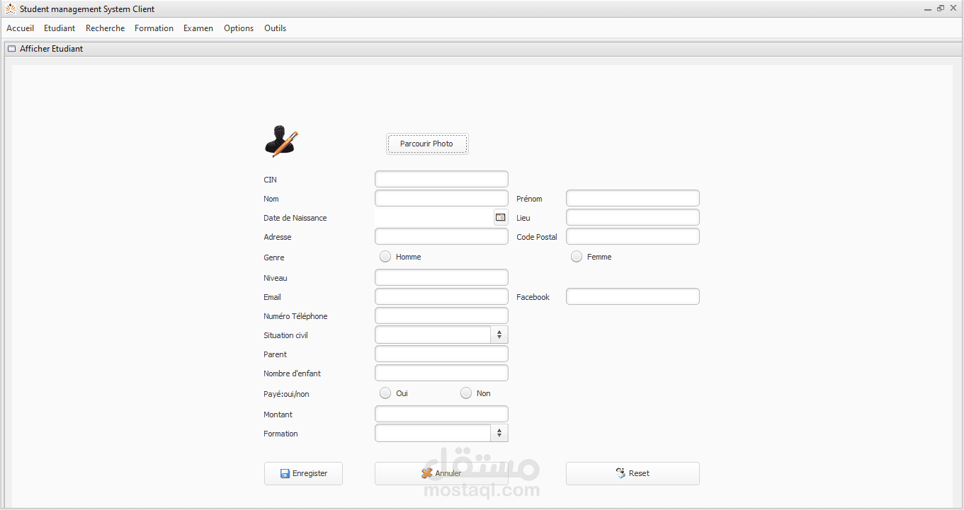
Task: Focus the Numéro Téléphone input field
Action: point(441,315)
